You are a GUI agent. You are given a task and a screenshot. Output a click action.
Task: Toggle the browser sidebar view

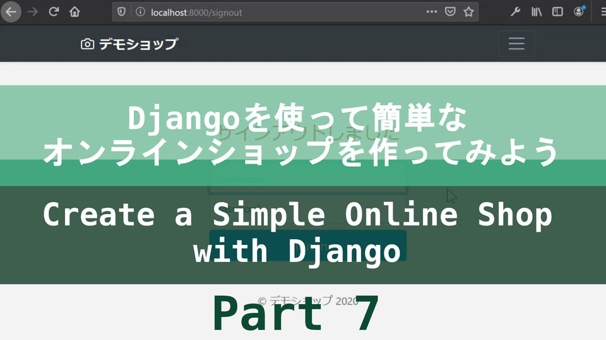pos(557,12)
